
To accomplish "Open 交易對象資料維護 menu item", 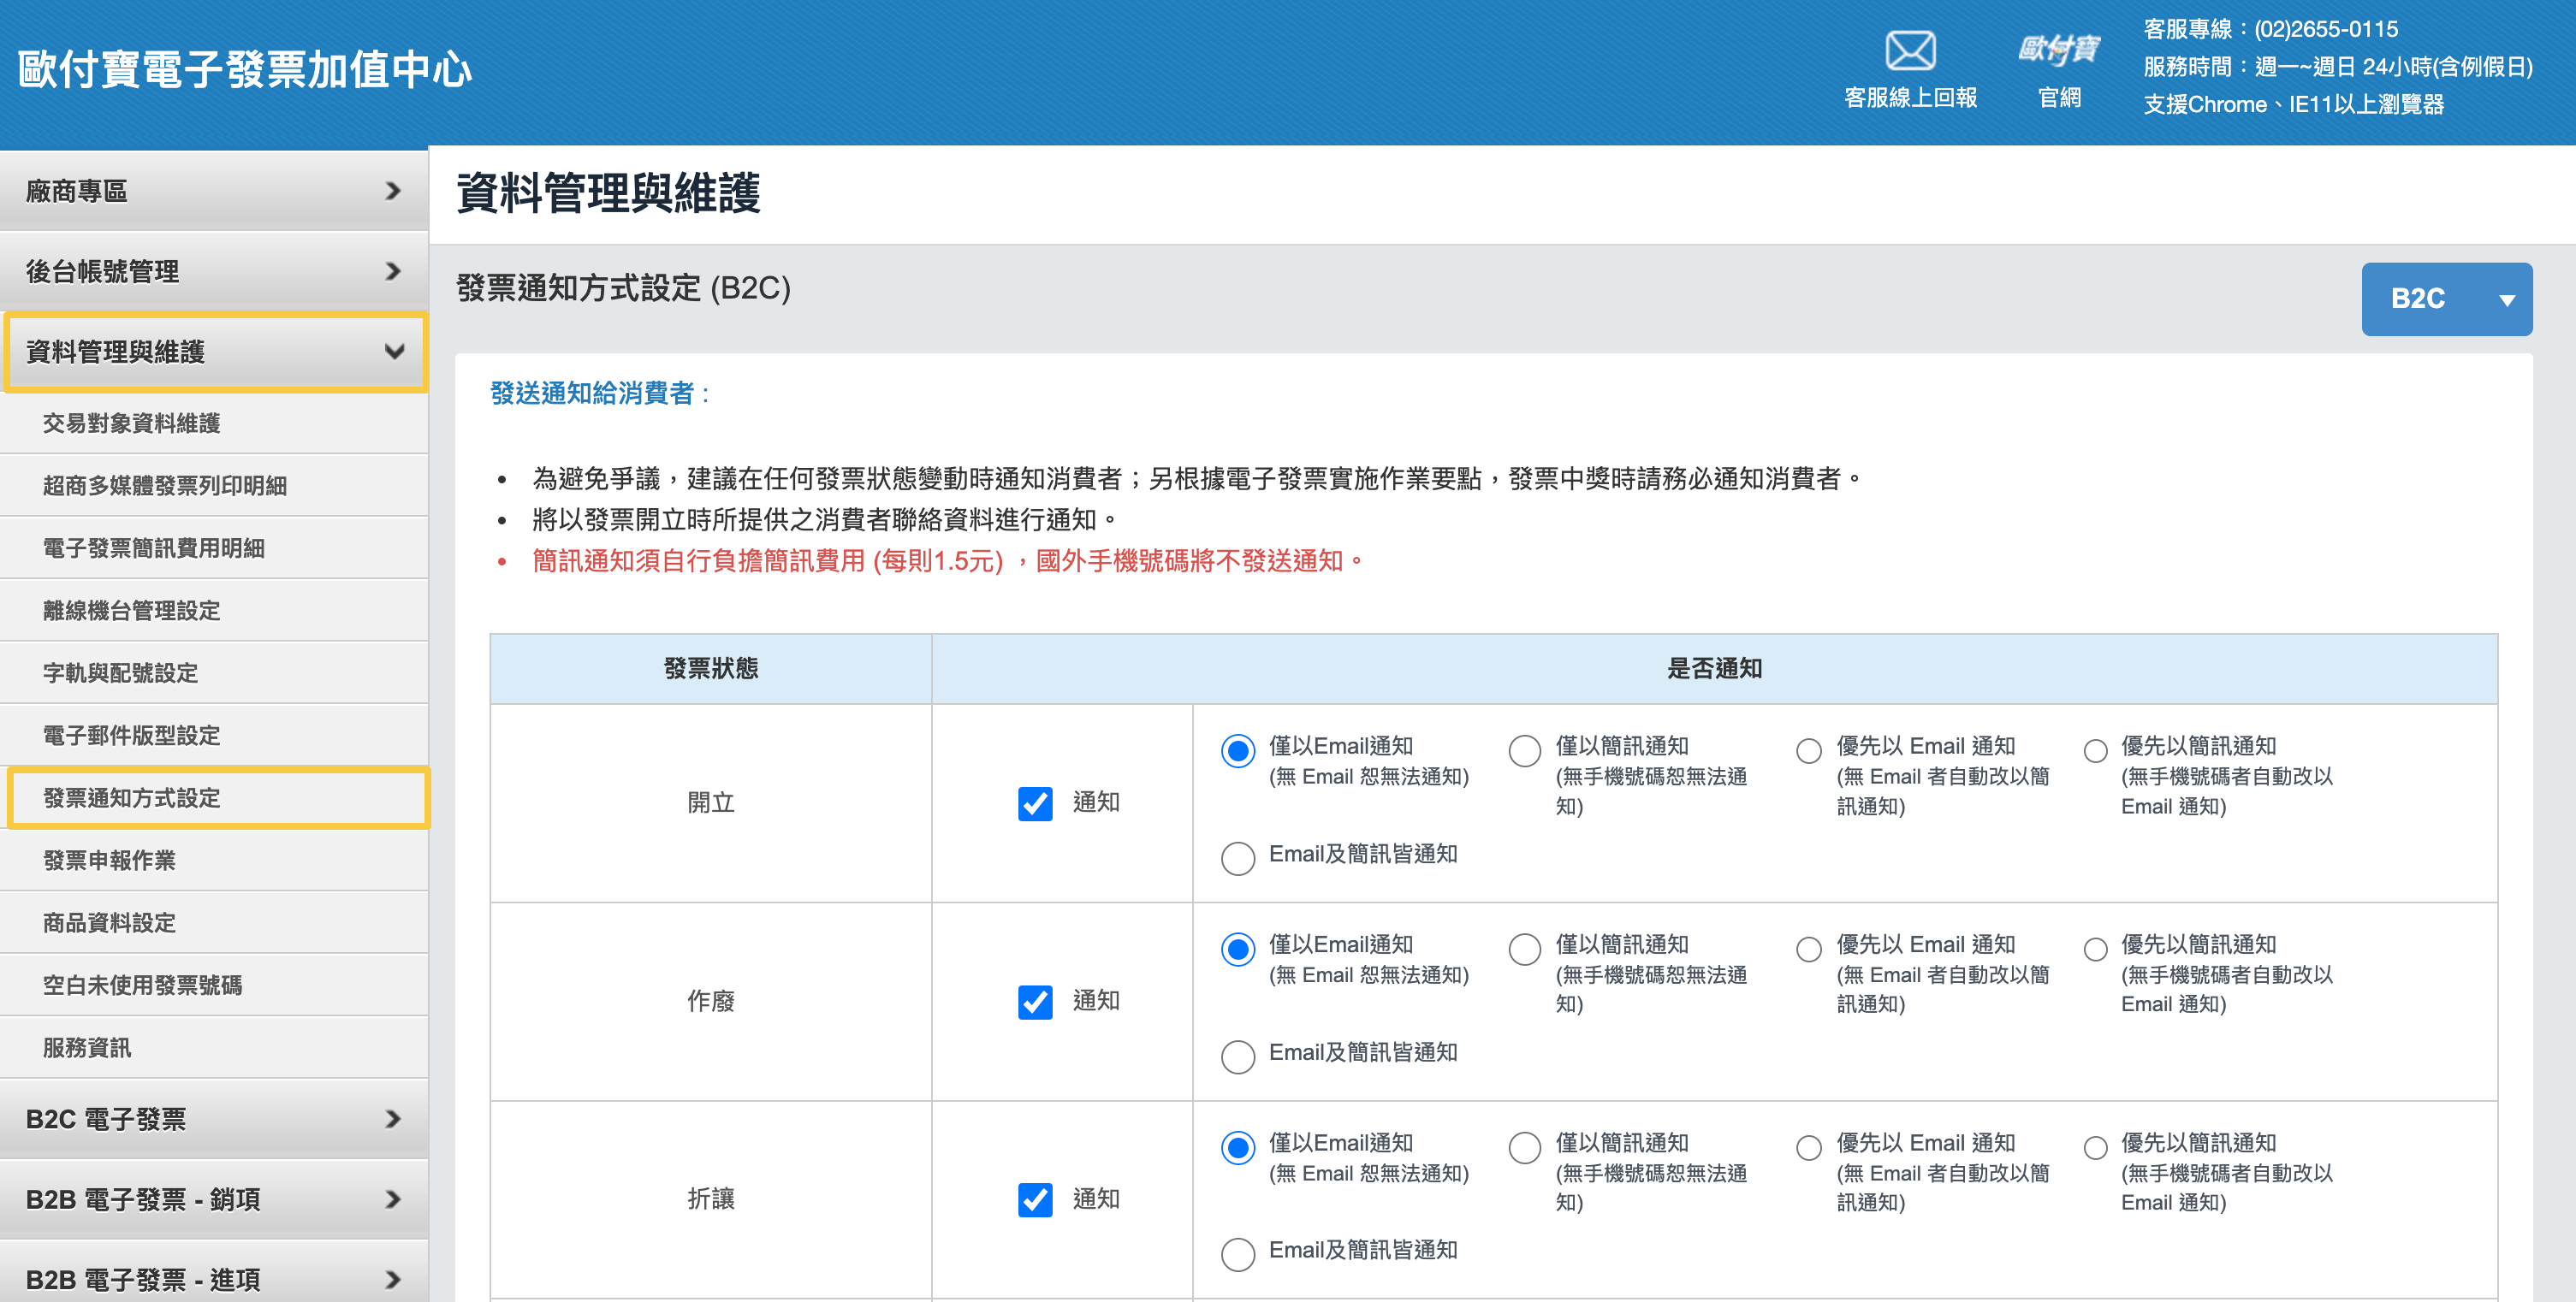I will [x=131, y=423].
